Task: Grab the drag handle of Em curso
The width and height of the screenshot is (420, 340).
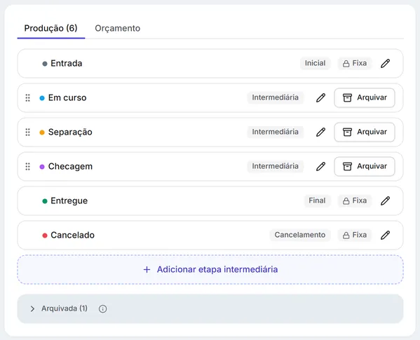Action: click(27, 97)
